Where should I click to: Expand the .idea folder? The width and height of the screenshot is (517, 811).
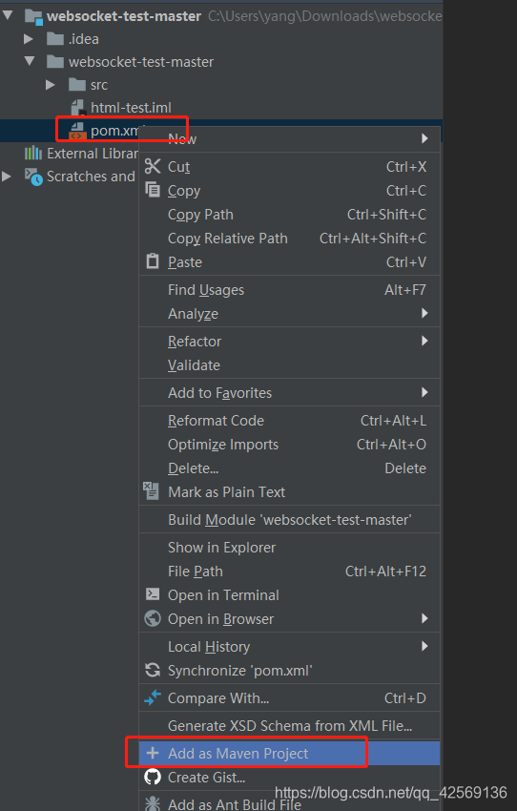[29, 39]
